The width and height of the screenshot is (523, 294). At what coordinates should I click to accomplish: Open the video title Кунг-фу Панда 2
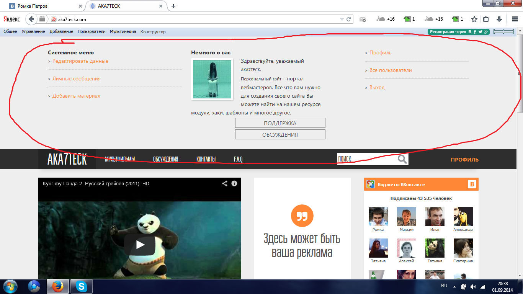pyautogui.click(x=96, y=184)
